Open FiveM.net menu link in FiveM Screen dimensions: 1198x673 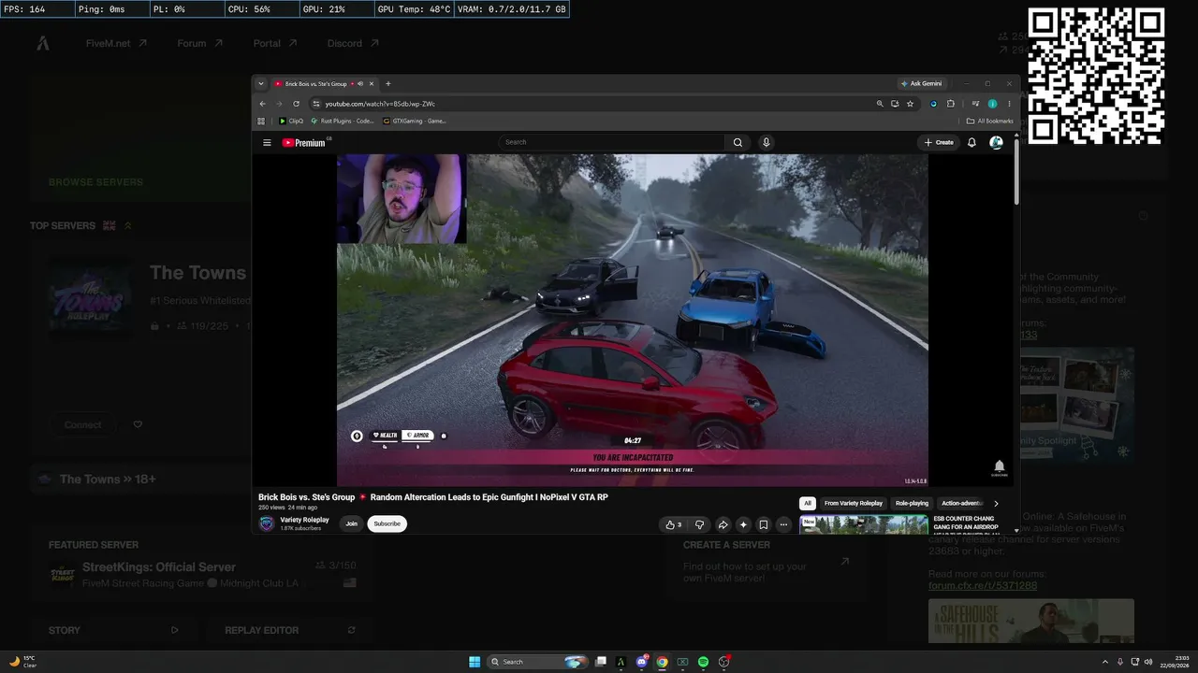[x=116, y=43]
